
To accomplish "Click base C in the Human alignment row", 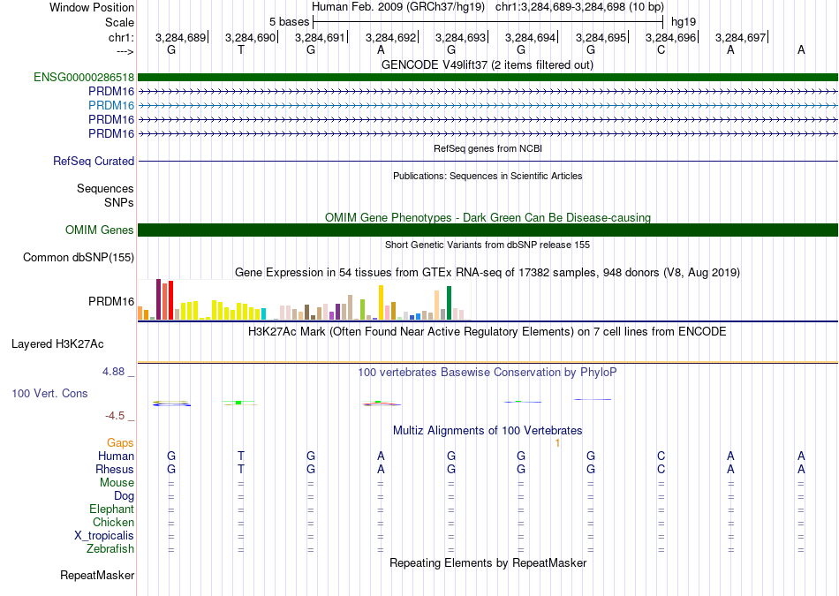I will [661, 456].
